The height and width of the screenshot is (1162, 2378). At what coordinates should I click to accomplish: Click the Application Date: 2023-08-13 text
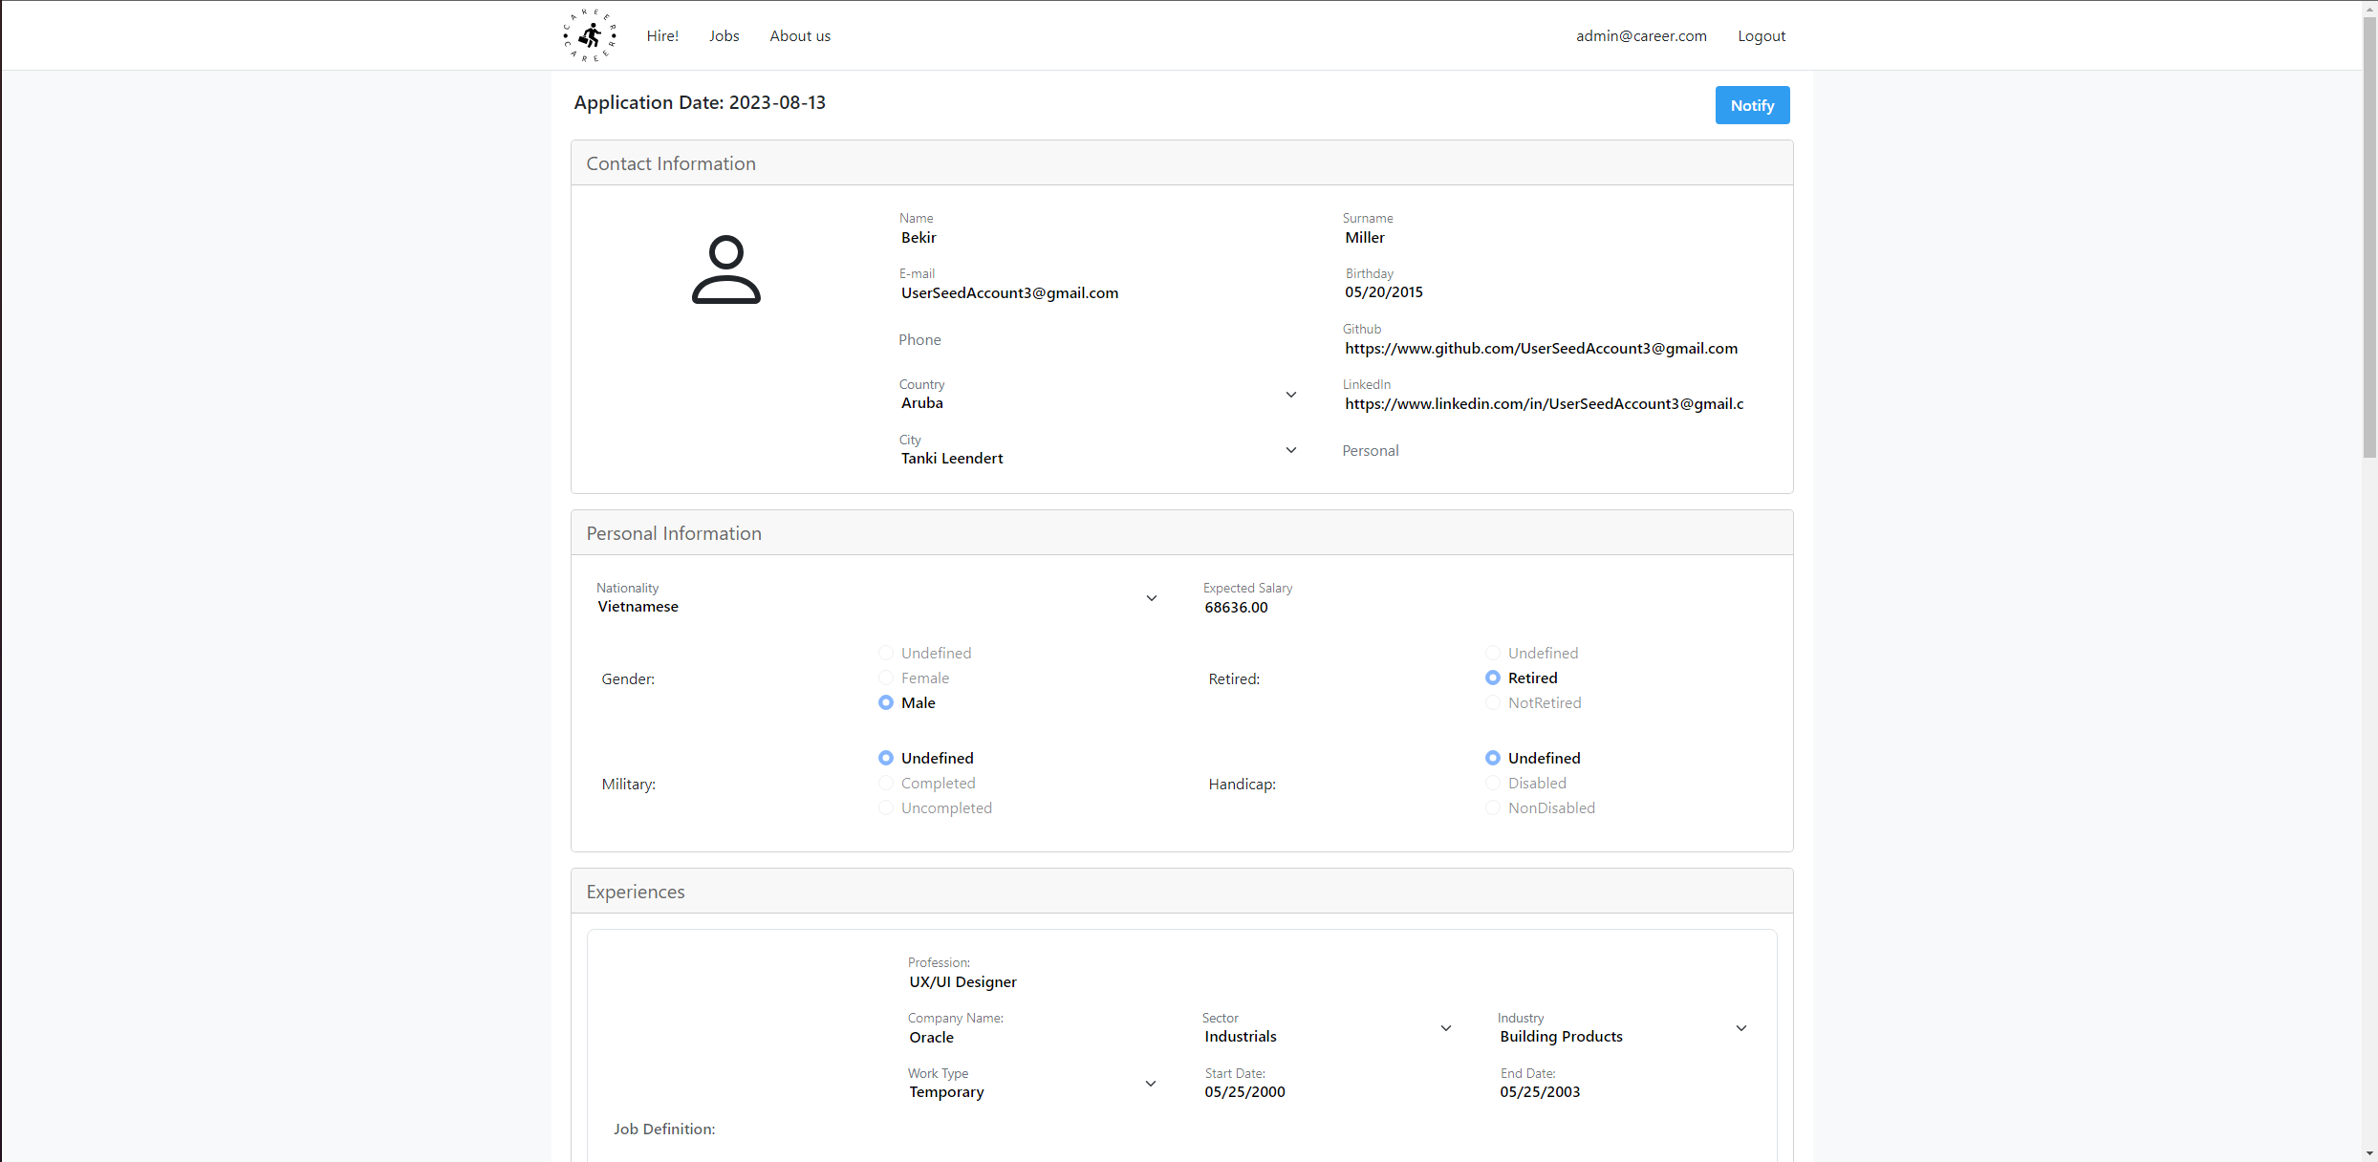coord(700,102)
